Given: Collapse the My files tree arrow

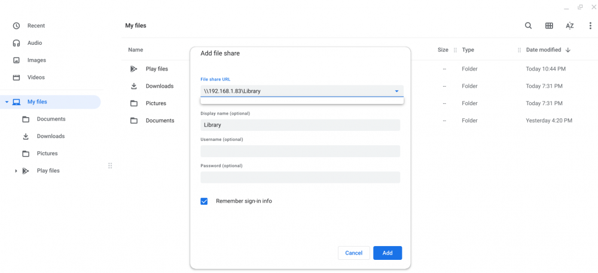Looking at the screenshot, I should [7, 102].
